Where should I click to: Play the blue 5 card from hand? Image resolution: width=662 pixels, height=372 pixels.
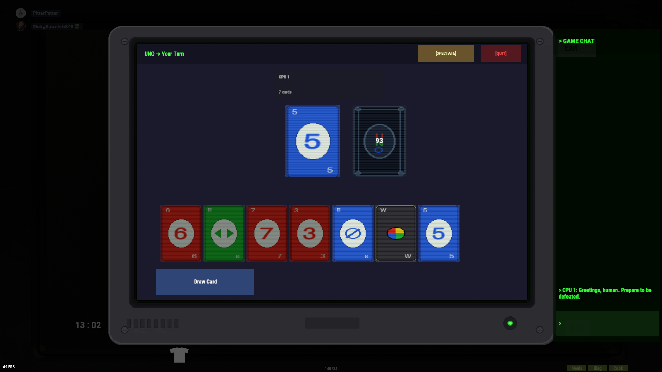(438, 233)
